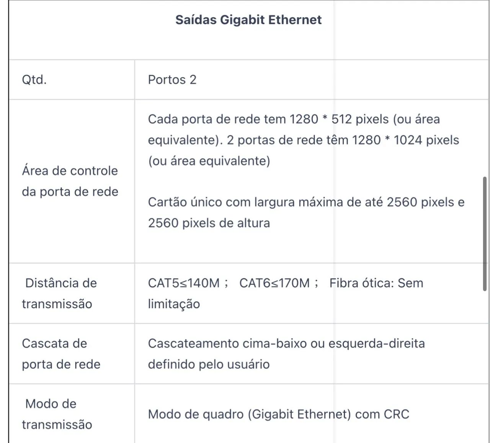Select the "Qtd." row label
Viewport: 490px width, 443px height.
34,80
